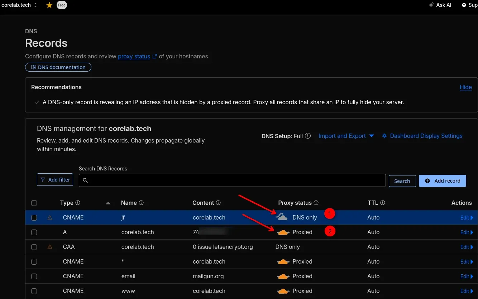Select the A record corelab.tech checkbox

(x=34, y=232)
